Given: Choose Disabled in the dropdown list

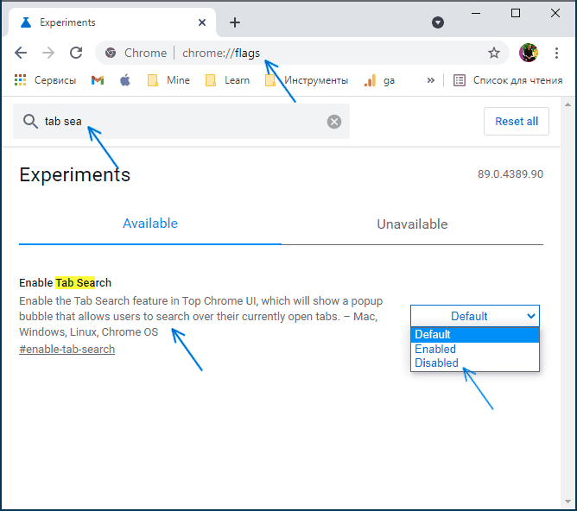Looking at the screenshot, I should click(x=475, y=363).
